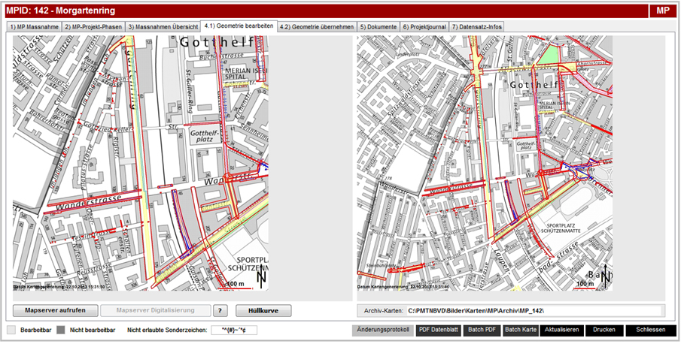The height and width of the screenshot is (344, 681).
Task: Click the question mark help button
Action: [x=220, y=310]
